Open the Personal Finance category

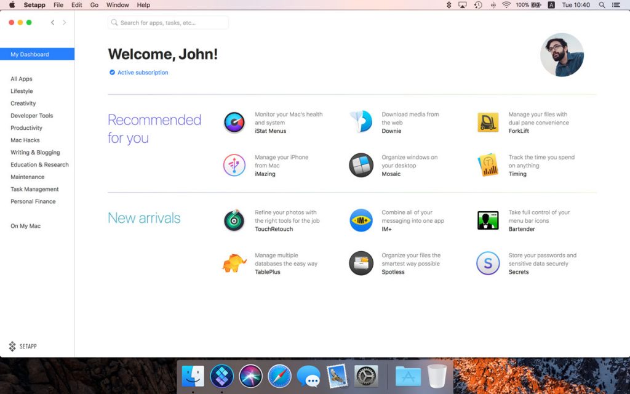(x=33, y=201)
